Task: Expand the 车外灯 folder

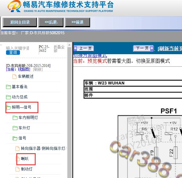Action: pos(24,128)
